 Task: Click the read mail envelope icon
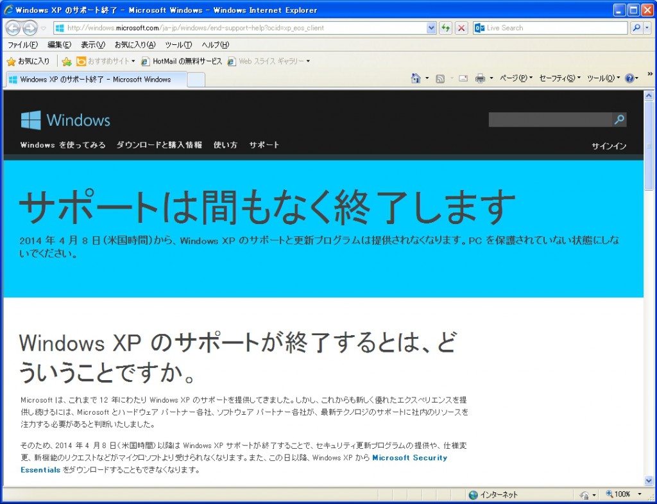point(463,78)
